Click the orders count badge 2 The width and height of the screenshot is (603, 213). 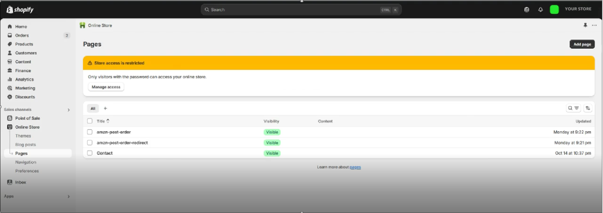point(67,36)
